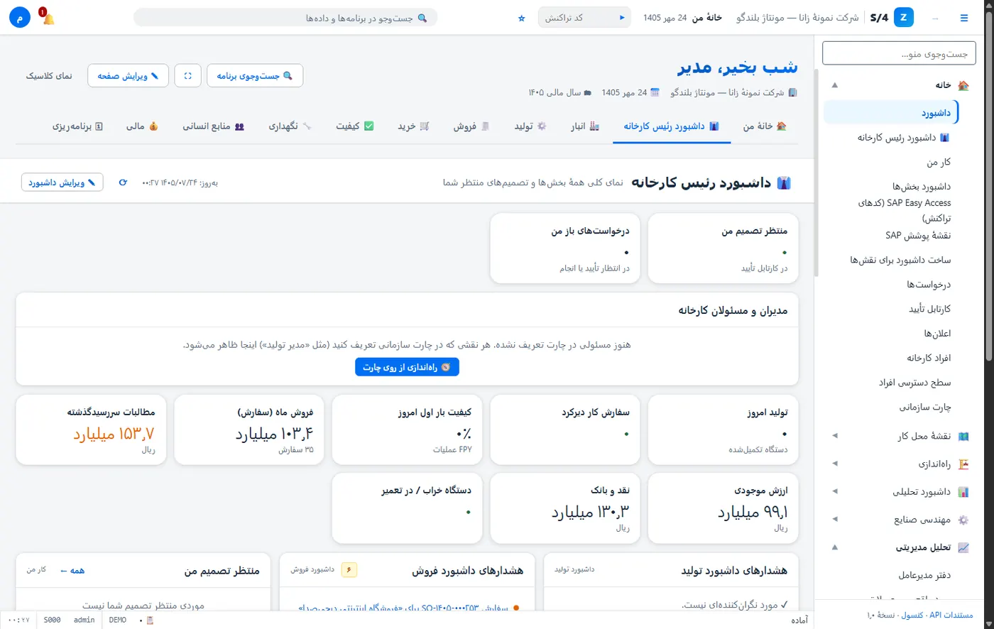Open the hamburger menu in the top bar
The height and width of the screenshot is (629, 994).
coord(963,18)
